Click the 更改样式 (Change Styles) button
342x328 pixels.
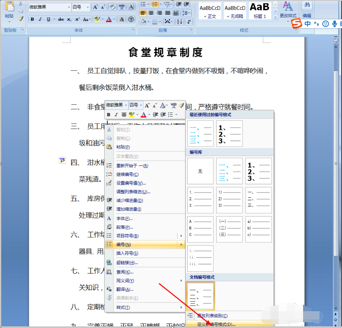point(288,11)
